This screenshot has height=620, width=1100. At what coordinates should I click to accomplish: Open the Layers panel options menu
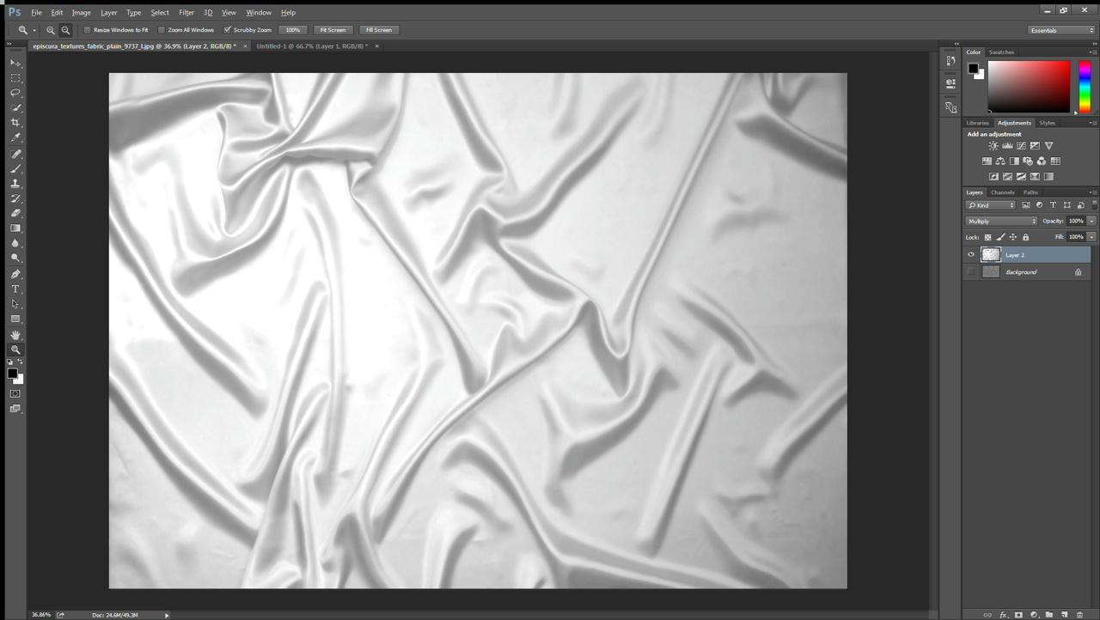[x=1092, y=192]
